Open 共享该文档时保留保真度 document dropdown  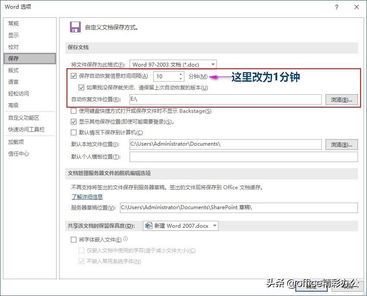pos(180,226)
